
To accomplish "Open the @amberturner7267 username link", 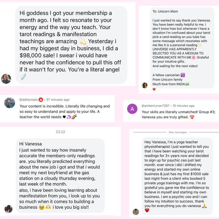I will 155,106.
